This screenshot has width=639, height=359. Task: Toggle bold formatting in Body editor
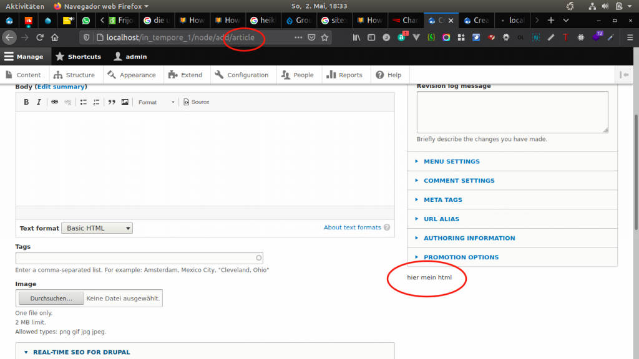(x=26, y=102)
